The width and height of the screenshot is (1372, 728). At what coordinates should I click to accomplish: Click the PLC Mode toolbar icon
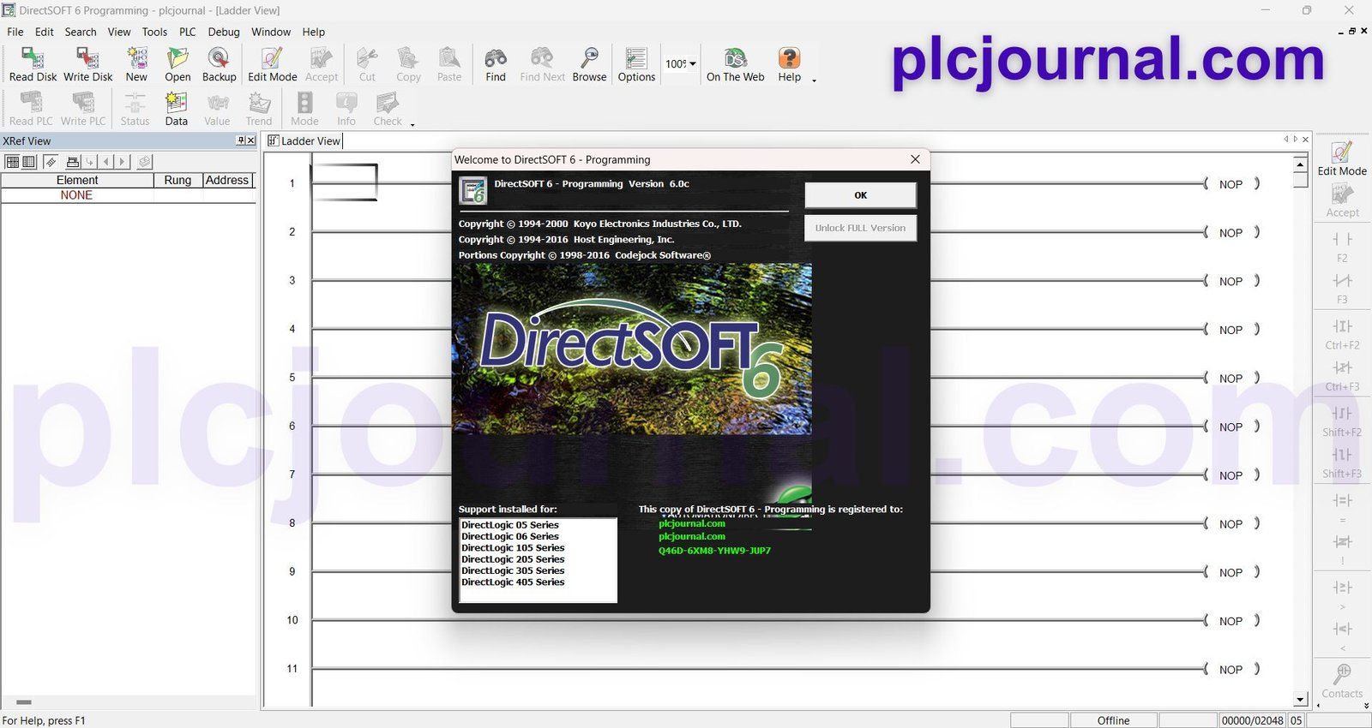(x=304, y=110)
